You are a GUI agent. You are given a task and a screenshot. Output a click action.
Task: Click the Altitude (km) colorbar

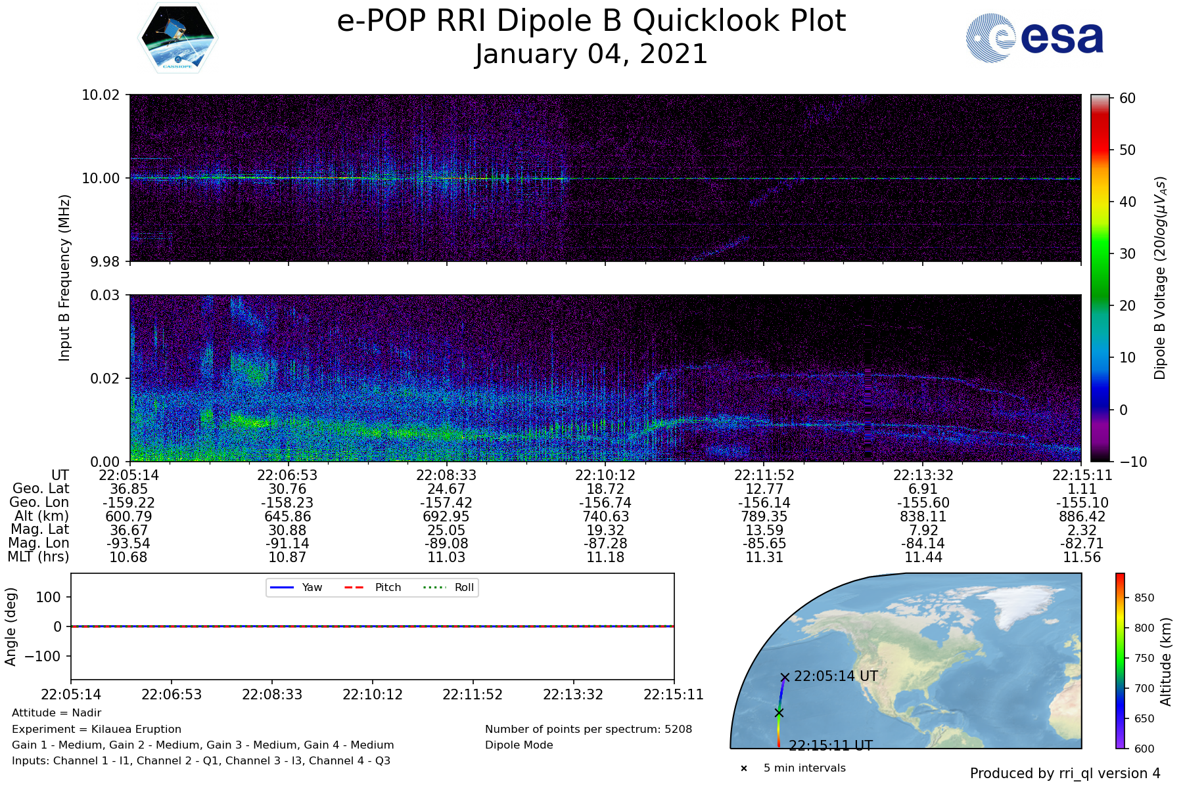[1120, 661]
